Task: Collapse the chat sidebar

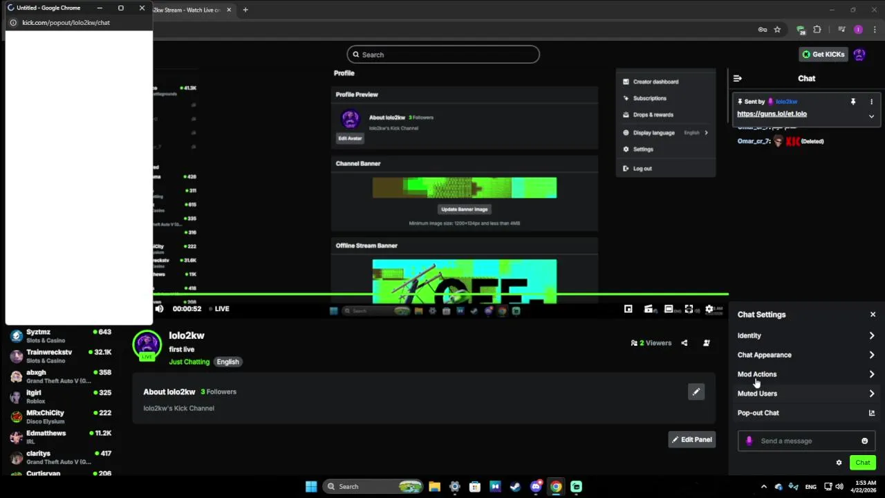Action: 737,78
